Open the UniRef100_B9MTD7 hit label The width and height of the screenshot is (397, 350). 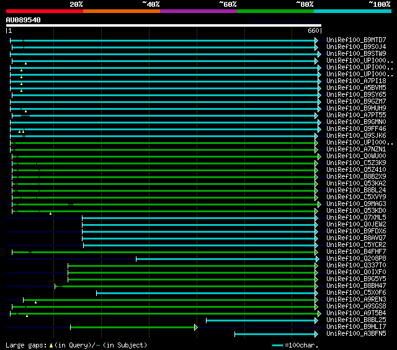coord(356,40)
